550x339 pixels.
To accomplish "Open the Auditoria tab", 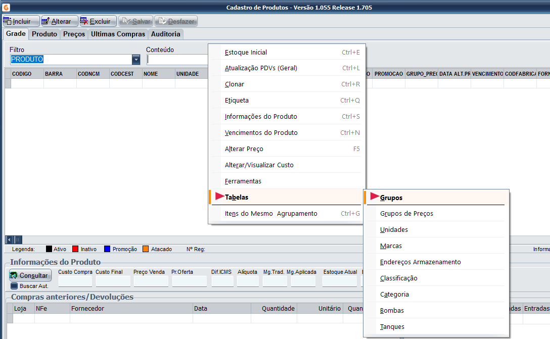I will click(166, 34).
